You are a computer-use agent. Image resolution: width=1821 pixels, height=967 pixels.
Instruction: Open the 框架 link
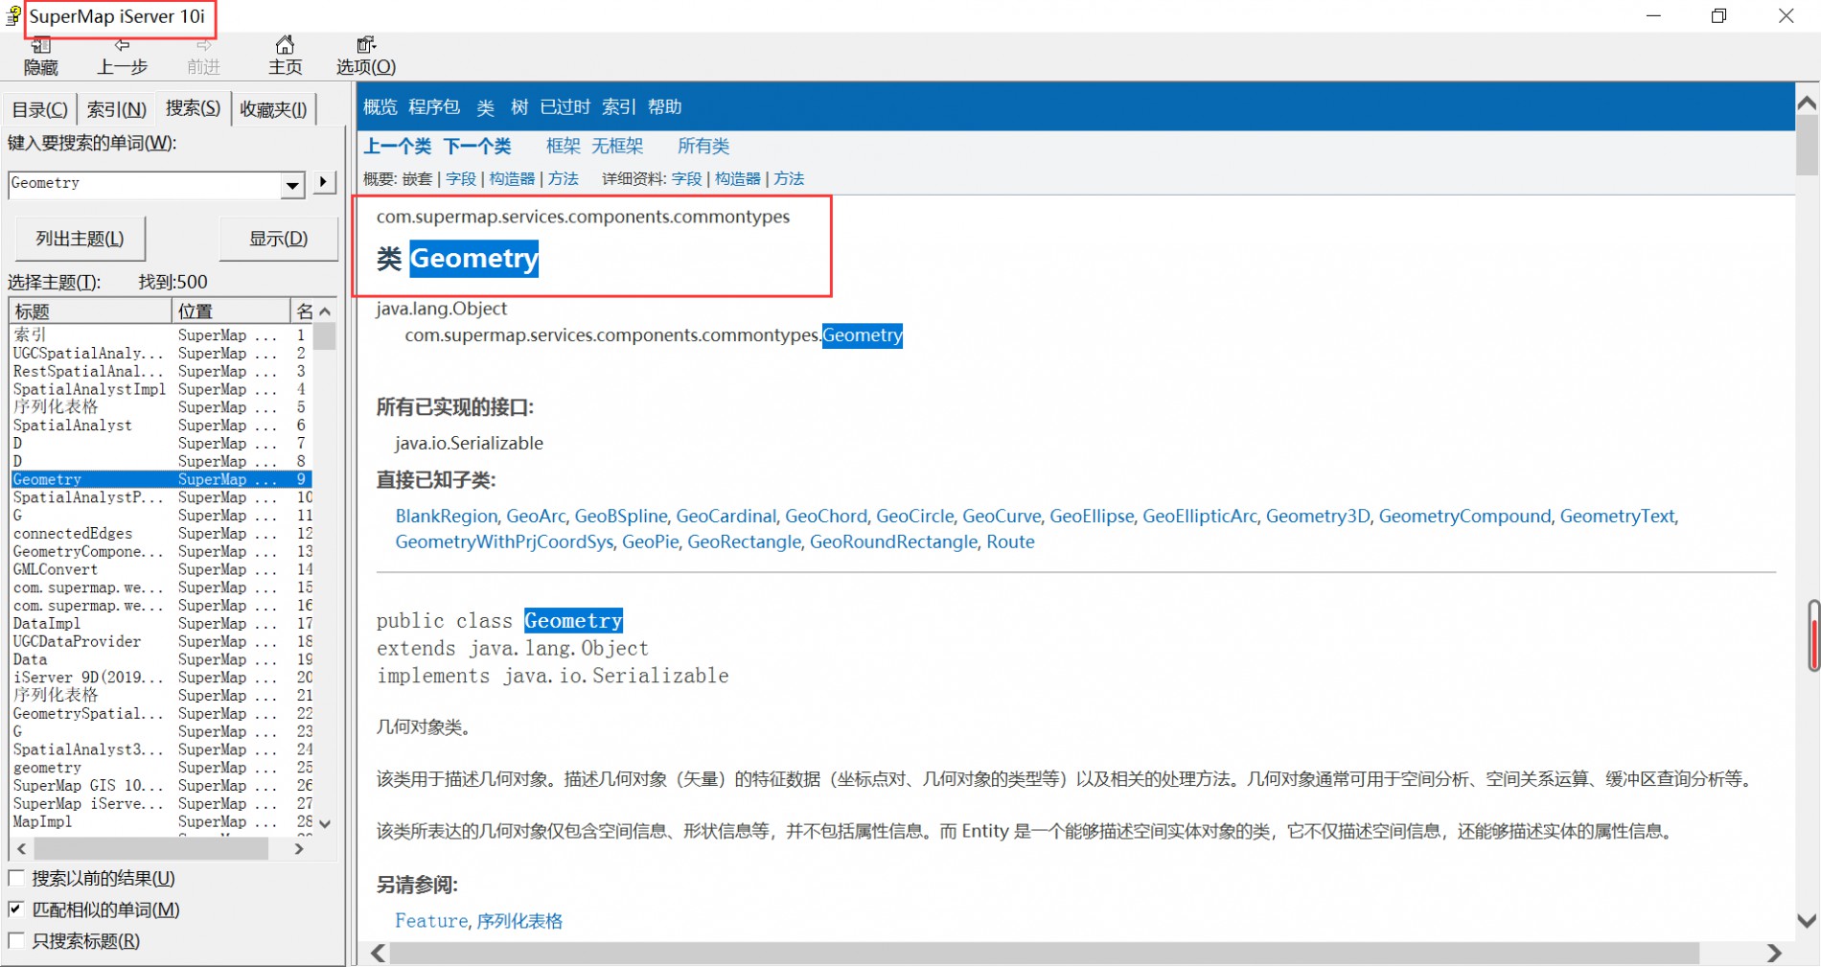click(564, 146)
